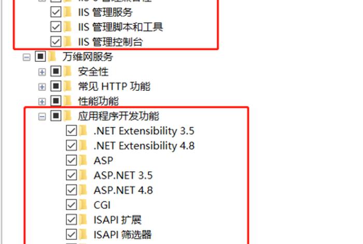Collapse the 万维网服务 tree node
The width and height of the screenshot is (363, 244).
coord(26,57)
